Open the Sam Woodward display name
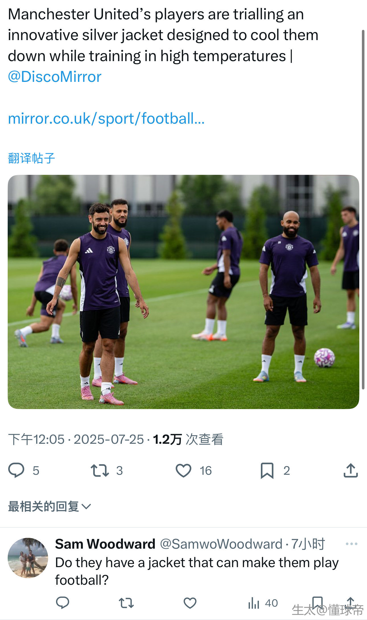This screenshot has height=620, width=367. (x=105, y=544)
